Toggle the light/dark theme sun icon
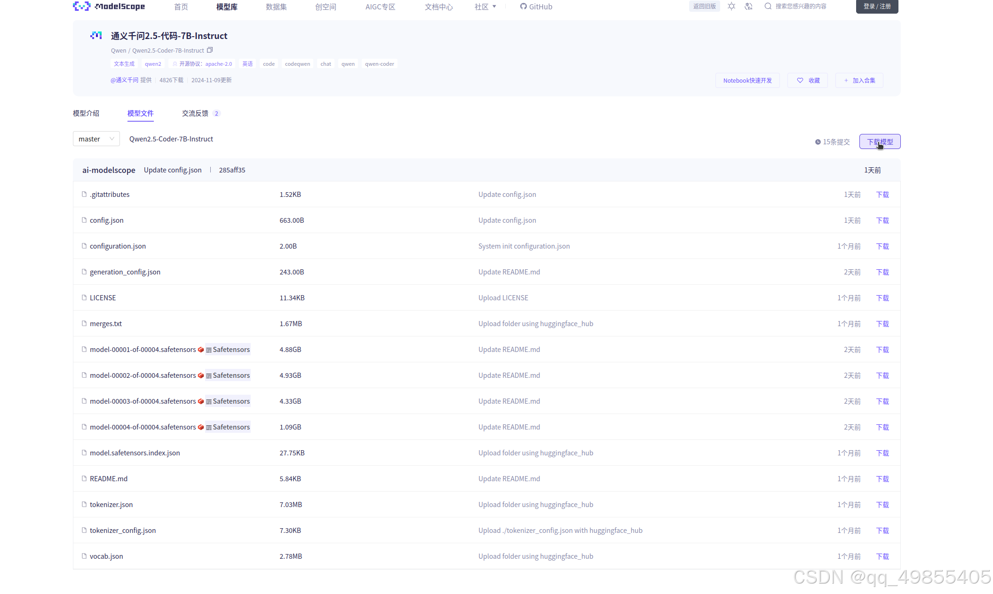This screenshot has height=594, width=993. [x=731, y=6]
